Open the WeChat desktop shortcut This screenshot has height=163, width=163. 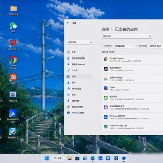point(13,27)
